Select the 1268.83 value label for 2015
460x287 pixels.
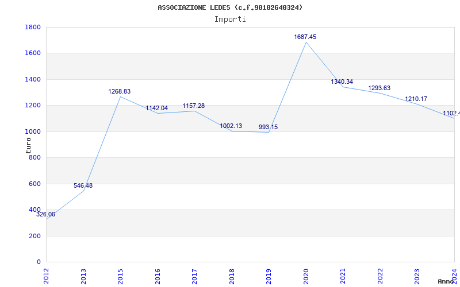[120, 91]
